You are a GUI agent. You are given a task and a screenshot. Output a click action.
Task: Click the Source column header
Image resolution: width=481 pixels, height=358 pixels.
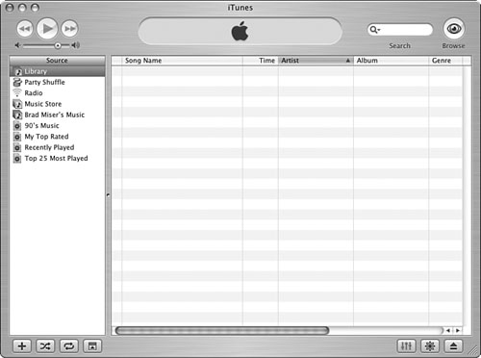click(x=58, y=61)
